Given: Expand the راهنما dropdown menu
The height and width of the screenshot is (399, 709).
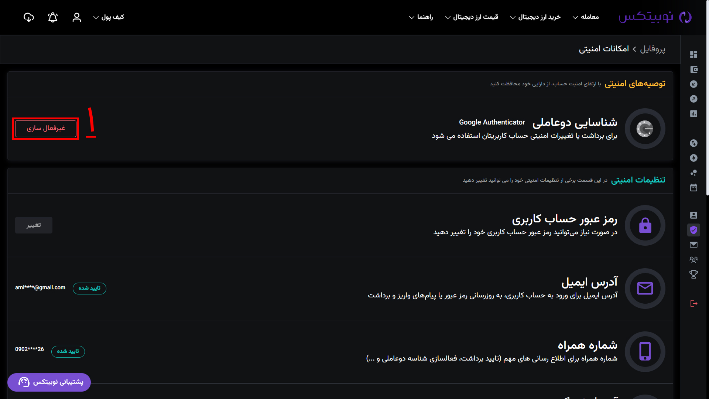Looking at the screenshot, I should click(x=421, y=17).
